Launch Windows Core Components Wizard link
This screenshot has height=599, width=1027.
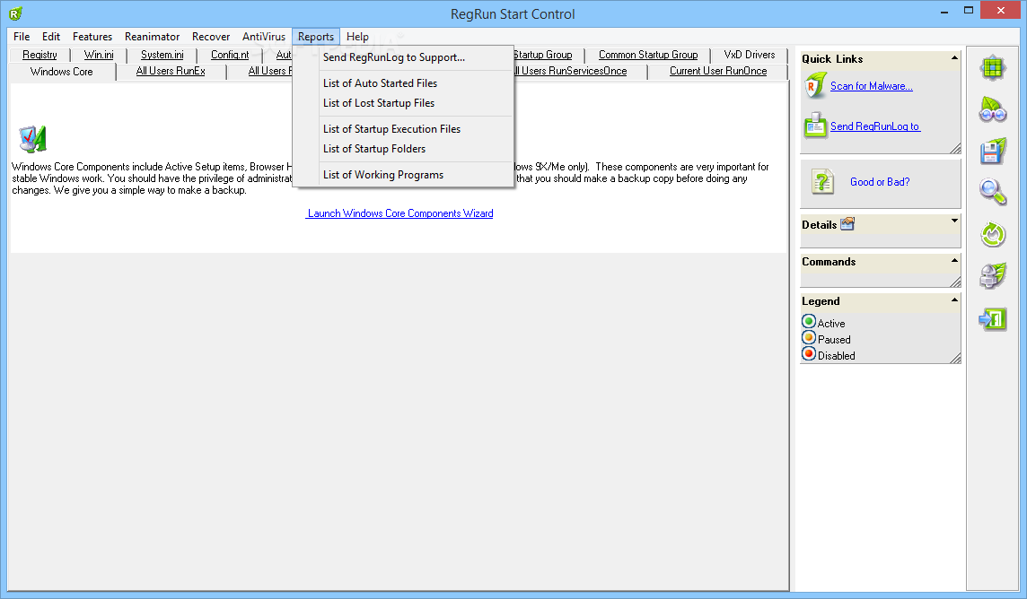399,213
